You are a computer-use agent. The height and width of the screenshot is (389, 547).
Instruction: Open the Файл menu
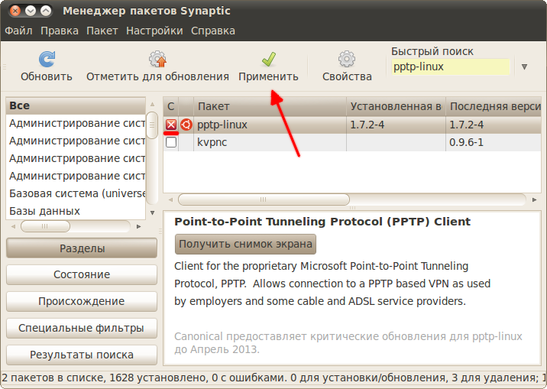(18, 31)
